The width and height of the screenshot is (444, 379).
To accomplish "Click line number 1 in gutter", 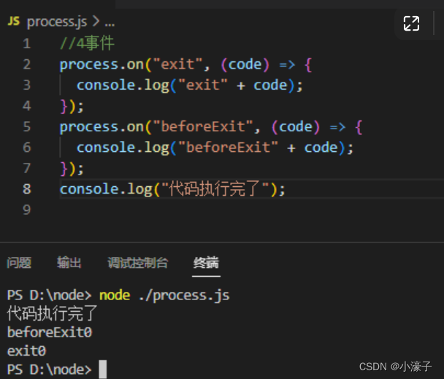I will [x=27, y=44].
